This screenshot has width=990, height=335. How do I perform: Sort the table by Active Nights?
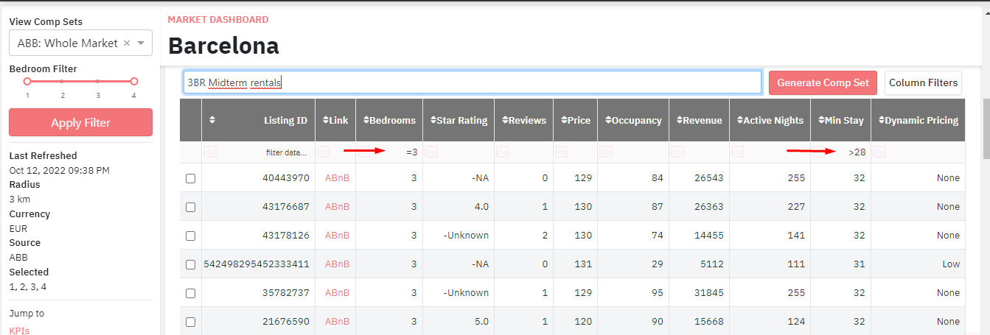pos(740,120)
